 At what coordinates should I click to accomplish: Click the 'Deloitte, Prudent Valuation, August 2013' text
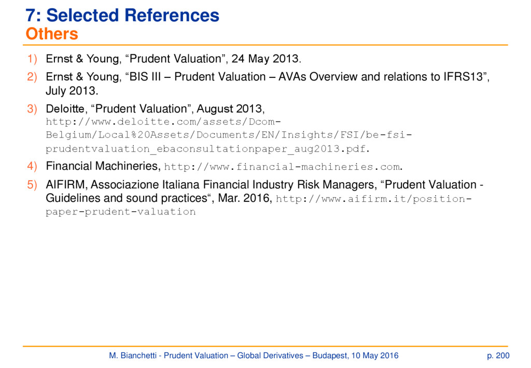[x=155, y=109]
